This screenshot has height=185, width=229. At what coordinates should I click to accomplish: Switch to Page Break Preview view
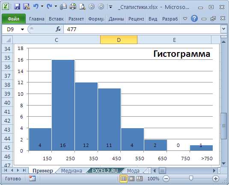pyautogui.click(x=140, y=179)
